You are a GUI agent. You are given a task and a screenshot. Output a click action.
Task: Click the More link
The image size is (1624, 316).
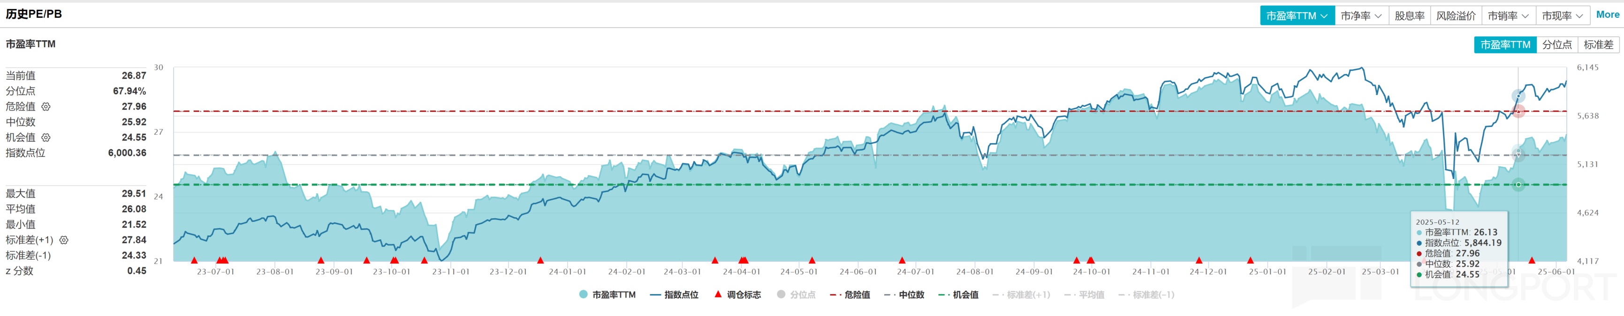click(x=1607, y=15)
